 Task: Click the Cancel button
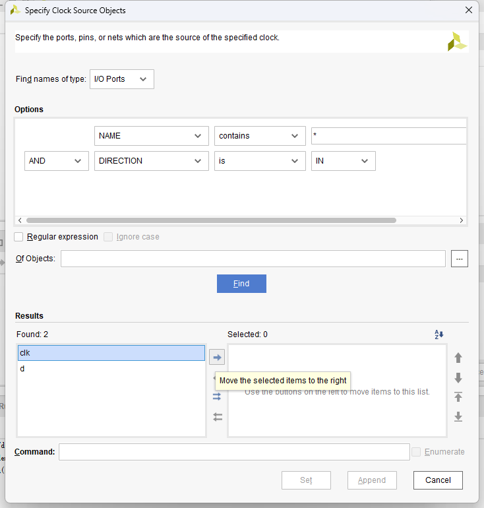[438, 480]
